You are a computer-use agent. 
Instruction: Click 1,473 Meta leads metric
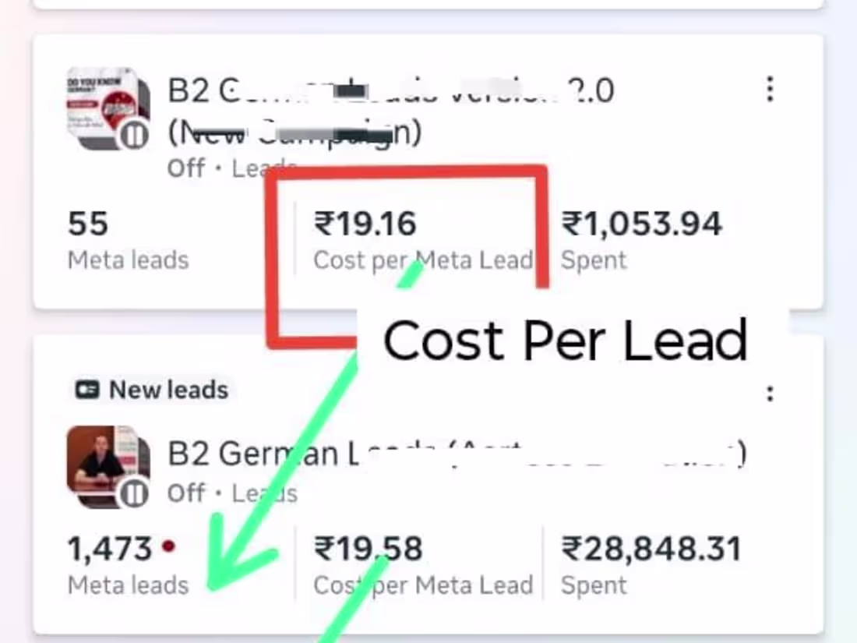(128, 565)
